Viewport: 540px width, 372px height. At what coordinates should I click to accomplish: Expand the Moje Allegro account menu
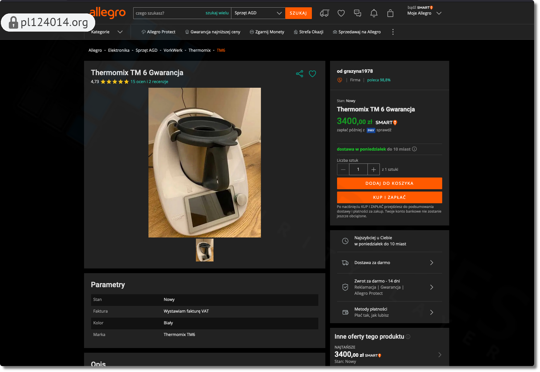(424, 13)
